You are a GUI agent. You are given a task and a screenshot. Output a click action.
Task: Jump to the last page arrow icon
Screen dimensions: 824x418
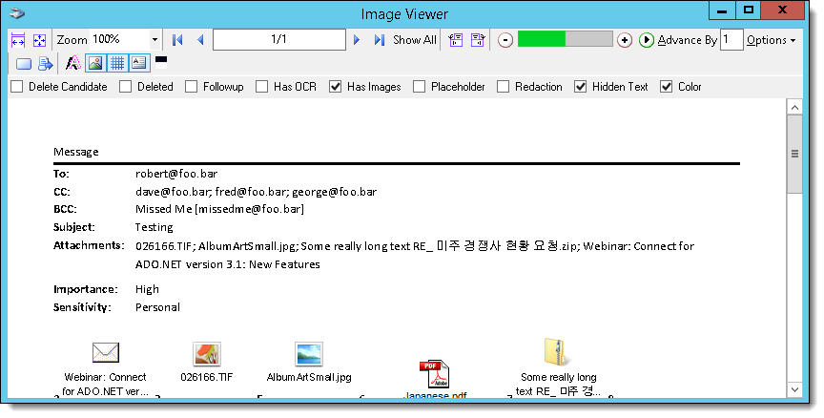click(x=380, y=40)
